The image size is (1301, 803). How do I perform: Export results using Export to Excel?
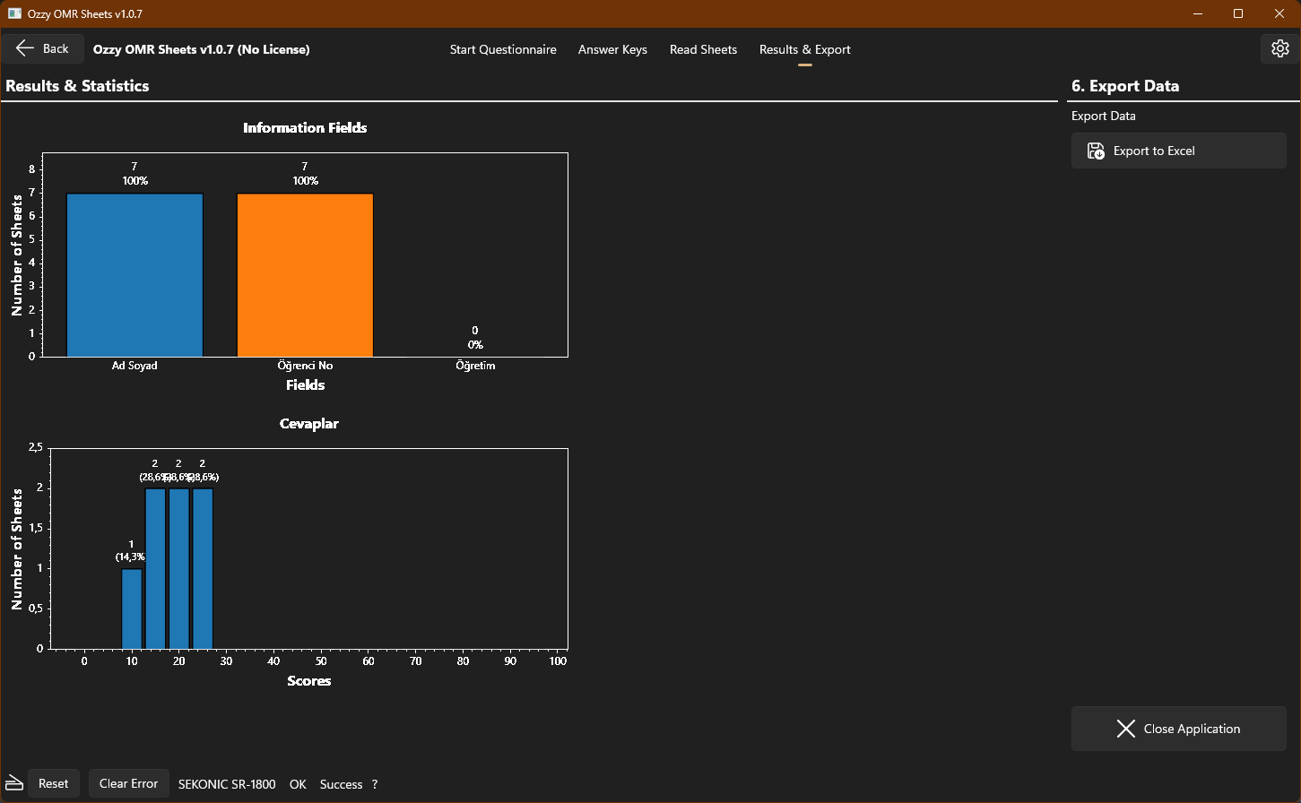click(x=1178, y=151)
